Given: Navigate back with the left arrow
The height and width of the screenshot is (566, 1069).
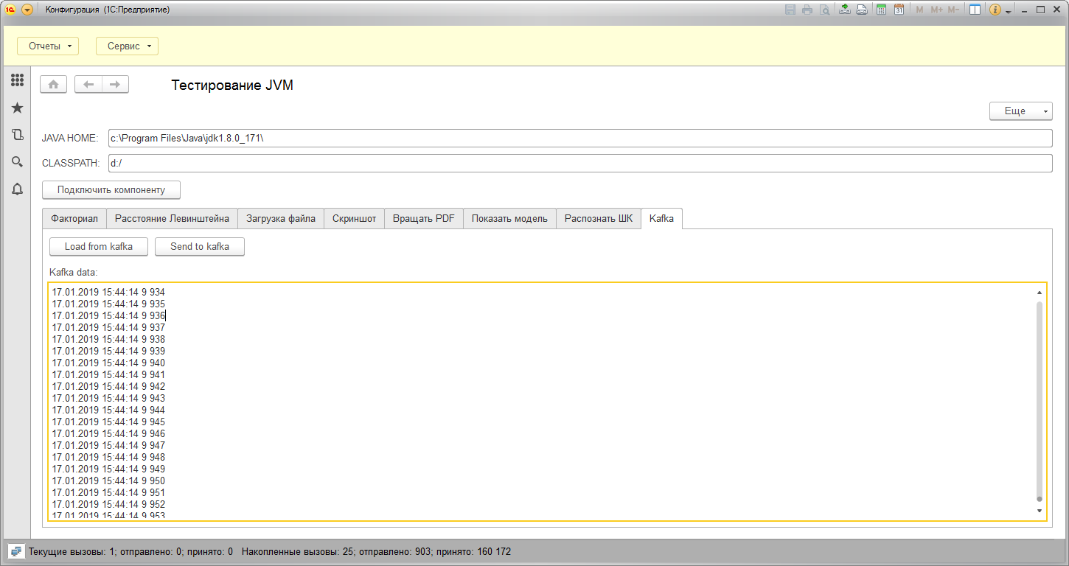Looking at the screenshot, I should 88,84.
